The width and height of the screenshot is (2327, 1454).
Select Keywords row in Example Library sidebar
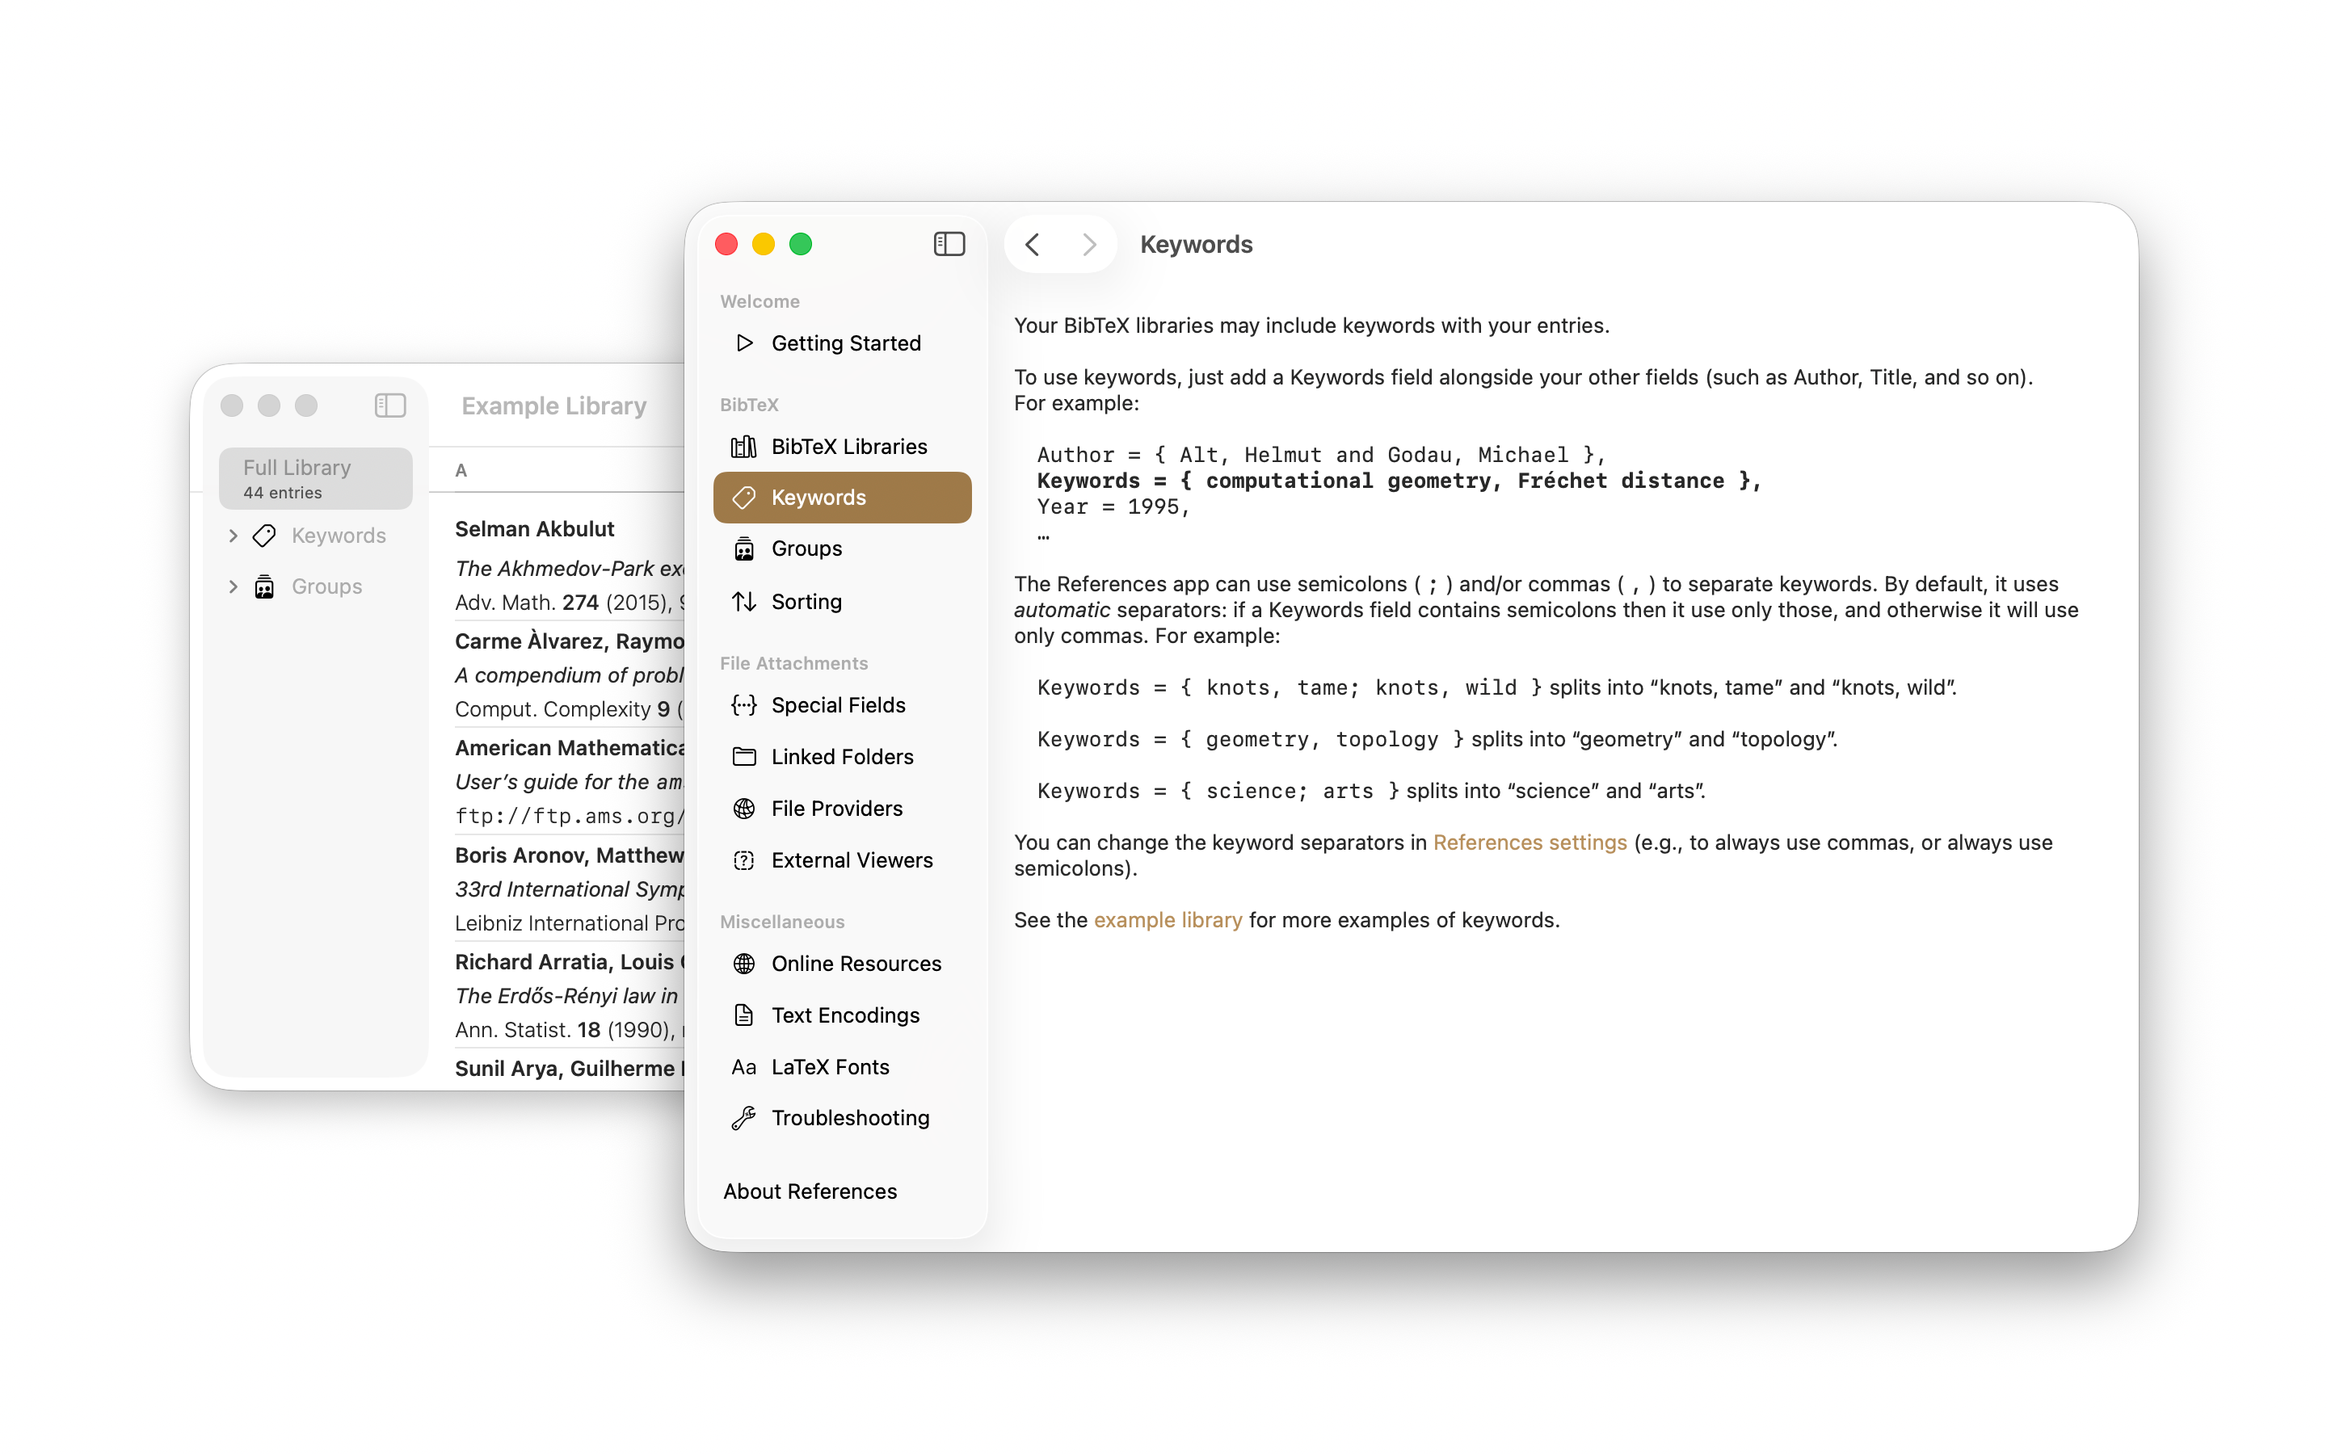[315, 536]
